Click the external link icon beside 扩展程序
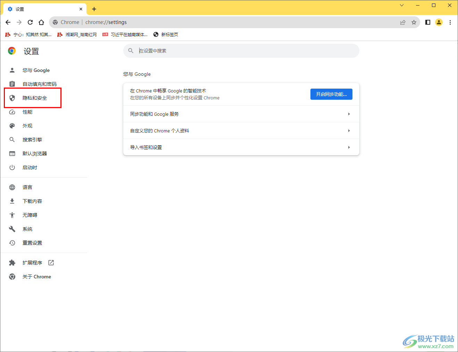Screen dimensions: 458x352 51,263
